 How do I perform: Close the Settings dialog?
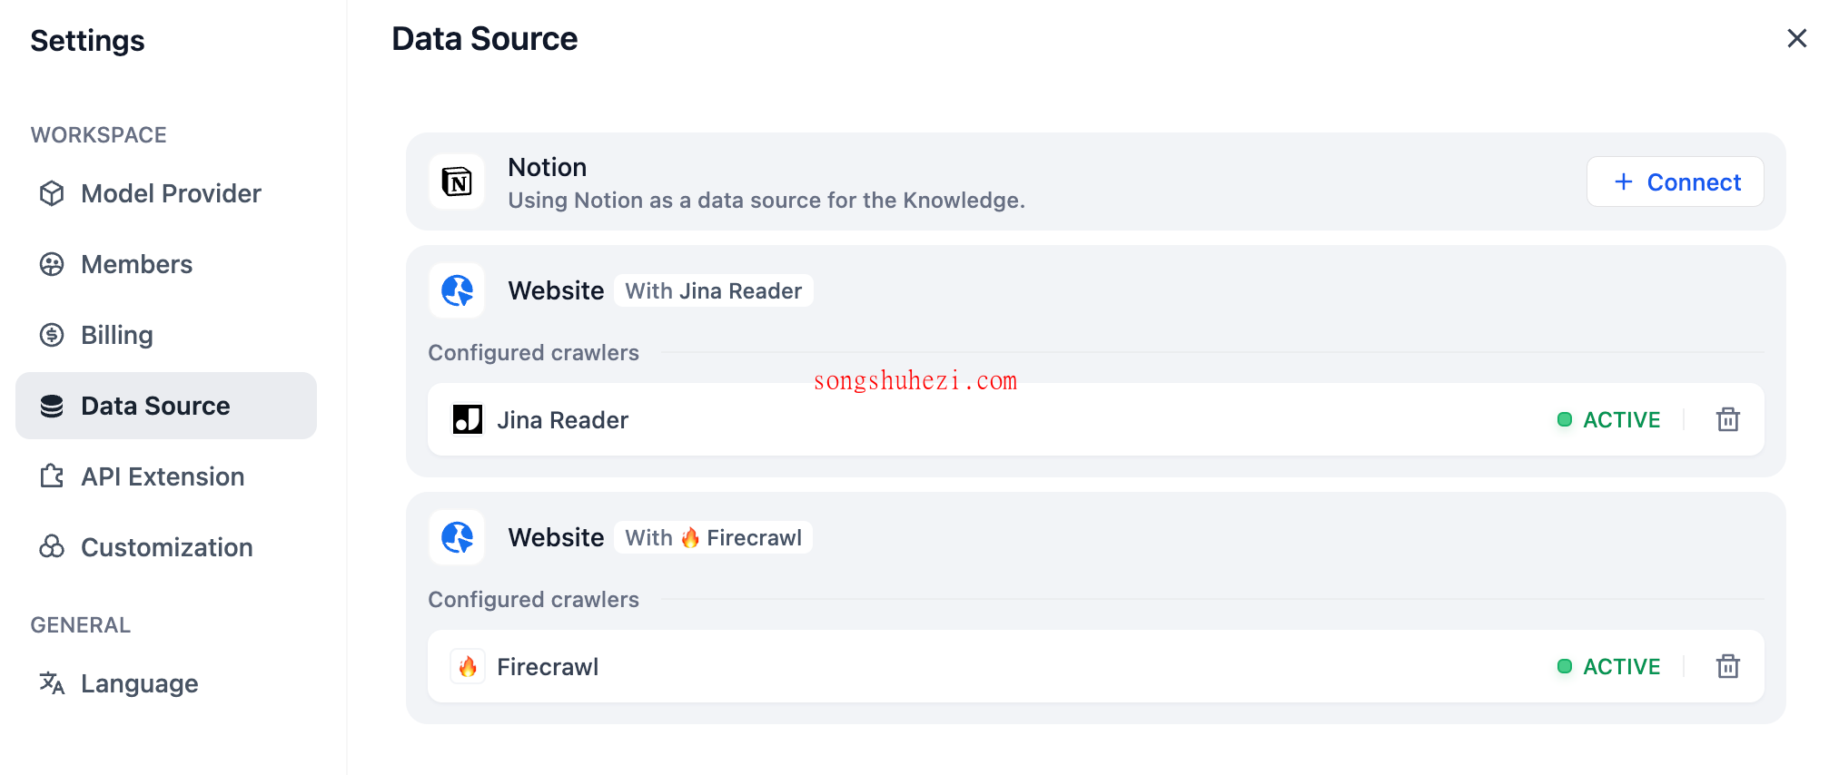pos(1796,38)
